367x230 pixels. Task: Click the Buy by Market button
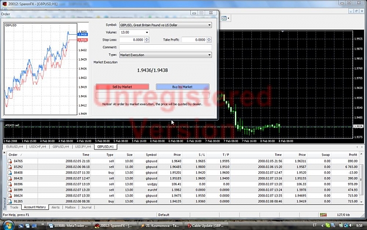click(x=183, y=86)
